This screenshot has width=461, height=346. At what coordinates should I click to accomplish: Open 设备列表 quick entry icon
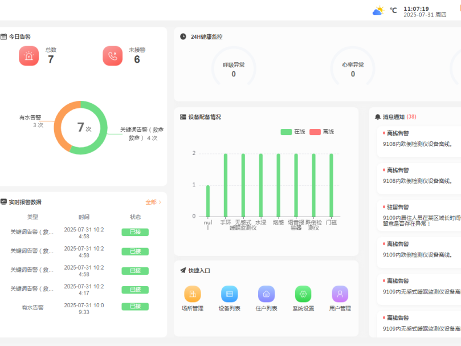tap(230, 294)
